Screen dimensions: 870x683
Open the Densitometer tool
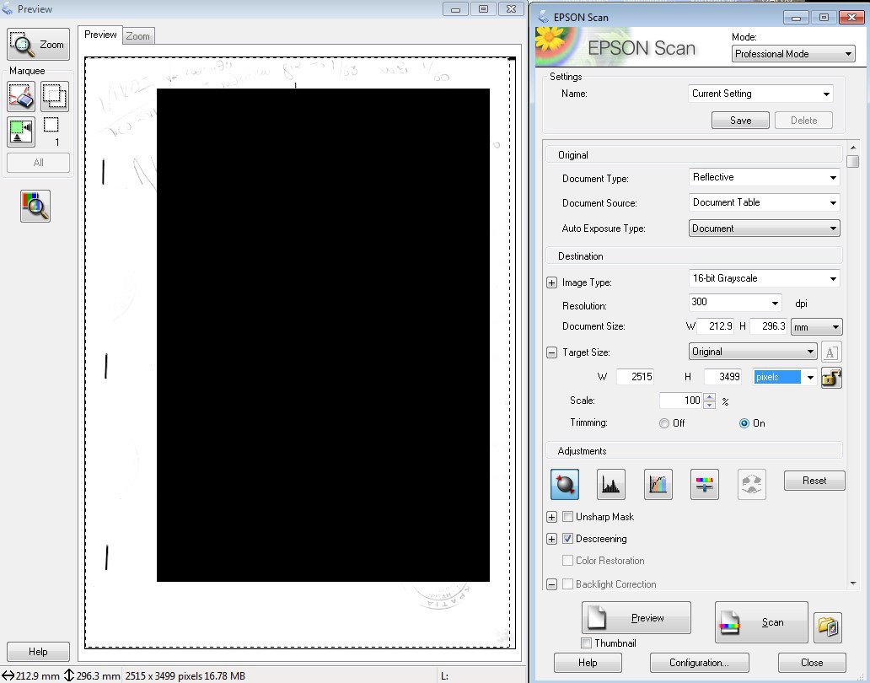click(35, 206)
